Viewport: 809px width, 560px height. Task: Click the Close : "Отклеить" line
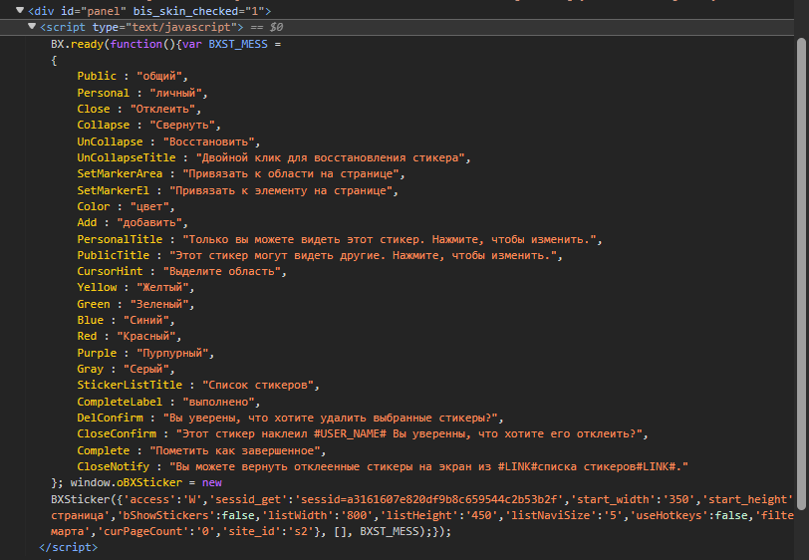(139, 109)
